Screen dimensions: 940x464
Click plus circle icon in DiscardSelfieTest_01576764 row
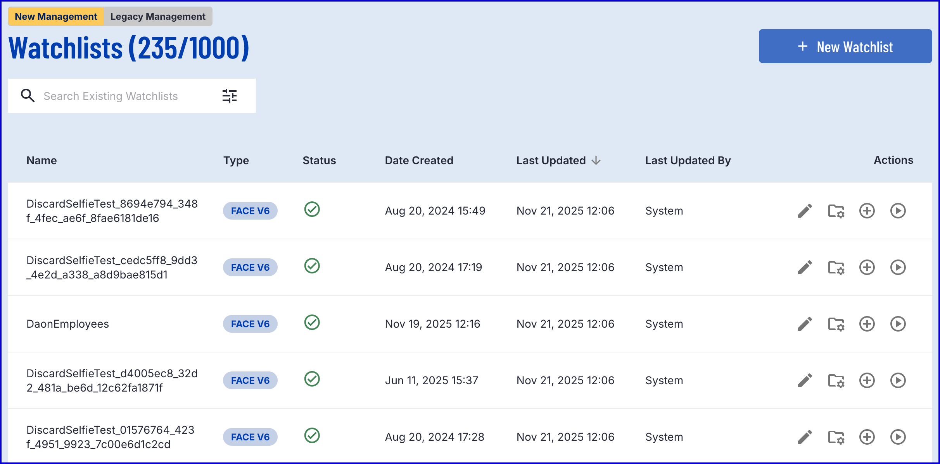pyautogui.click(x=867, y=437)
